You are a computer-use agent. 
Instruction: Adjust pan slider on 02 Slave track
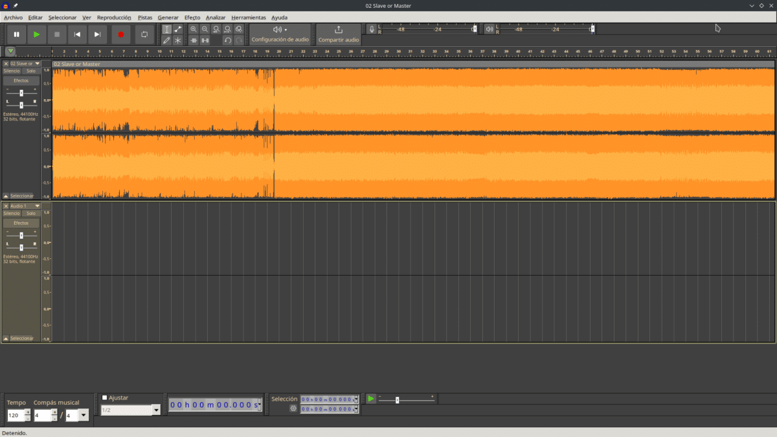pyautogui.click(x=21, y=104)
